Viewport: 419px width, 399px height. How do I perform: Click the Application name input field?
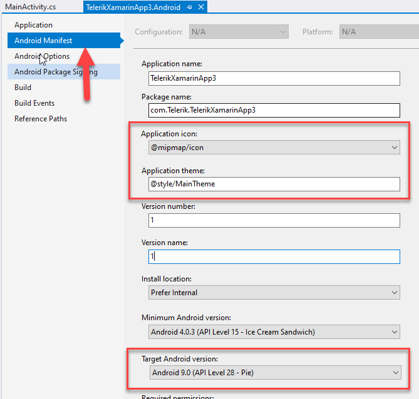(274, 78)
